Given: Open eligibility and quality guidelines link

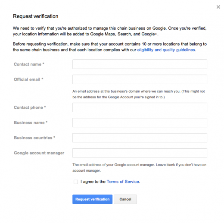Looking at the screenshot, I should [166, 50].
